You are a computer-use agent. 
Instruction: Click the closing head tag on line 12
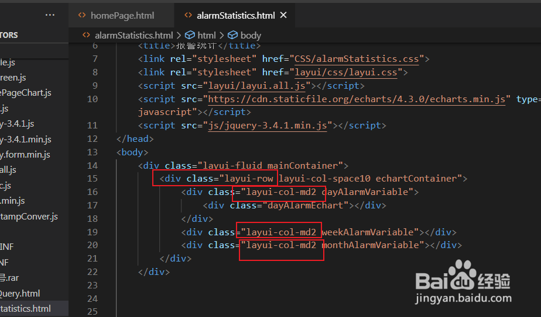135,139
